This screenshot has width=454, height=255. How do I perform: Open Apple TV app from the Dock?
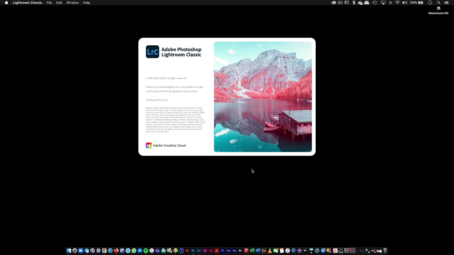click(x=305, y=251)
